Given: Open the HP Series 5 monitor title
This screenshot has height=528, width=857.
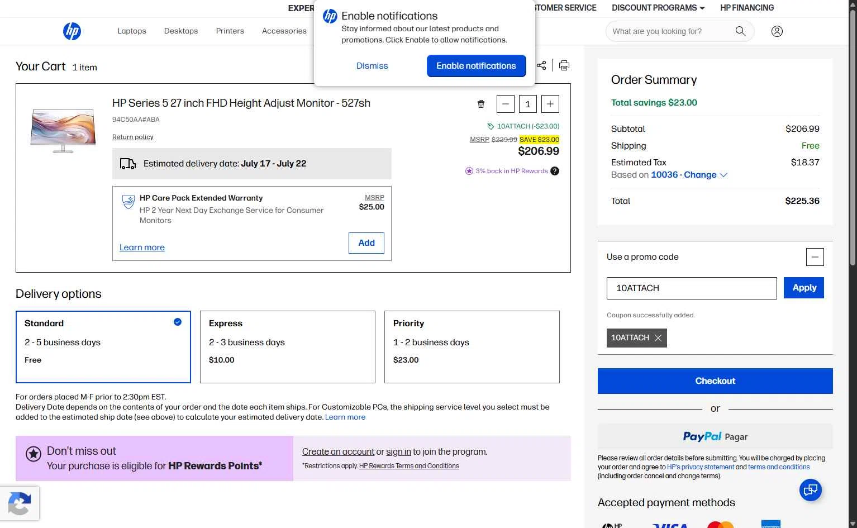Looking at the screenshot, I should pyautogui.click(x=241, y=103).
